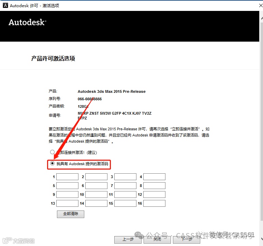The image size is (263, 246).
Task: Click activation code field 3
Action: (125, 177)
